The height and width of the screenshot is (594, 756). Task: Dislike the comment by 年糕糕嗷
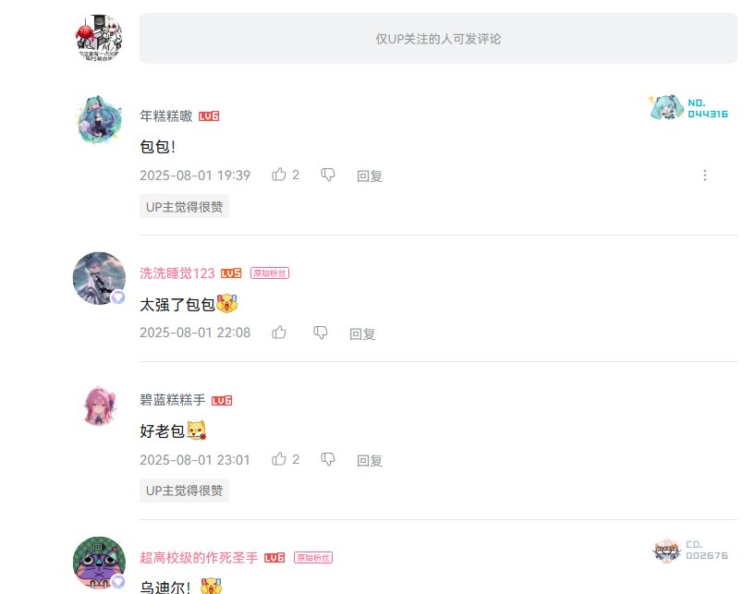coord(328,175)
